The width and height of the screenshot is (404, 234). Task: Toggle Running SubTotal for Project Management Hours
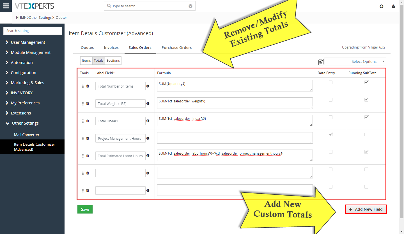366,135
